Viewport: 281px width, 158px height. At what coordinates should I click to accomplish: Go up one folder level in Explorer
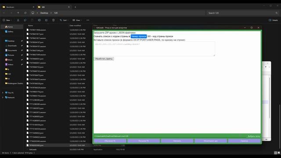tap(18, 13)
